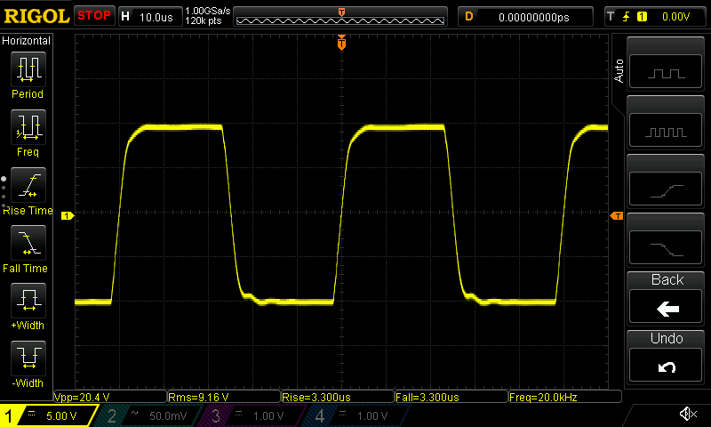Click the RIGOL logo

(x=36, y=16)
